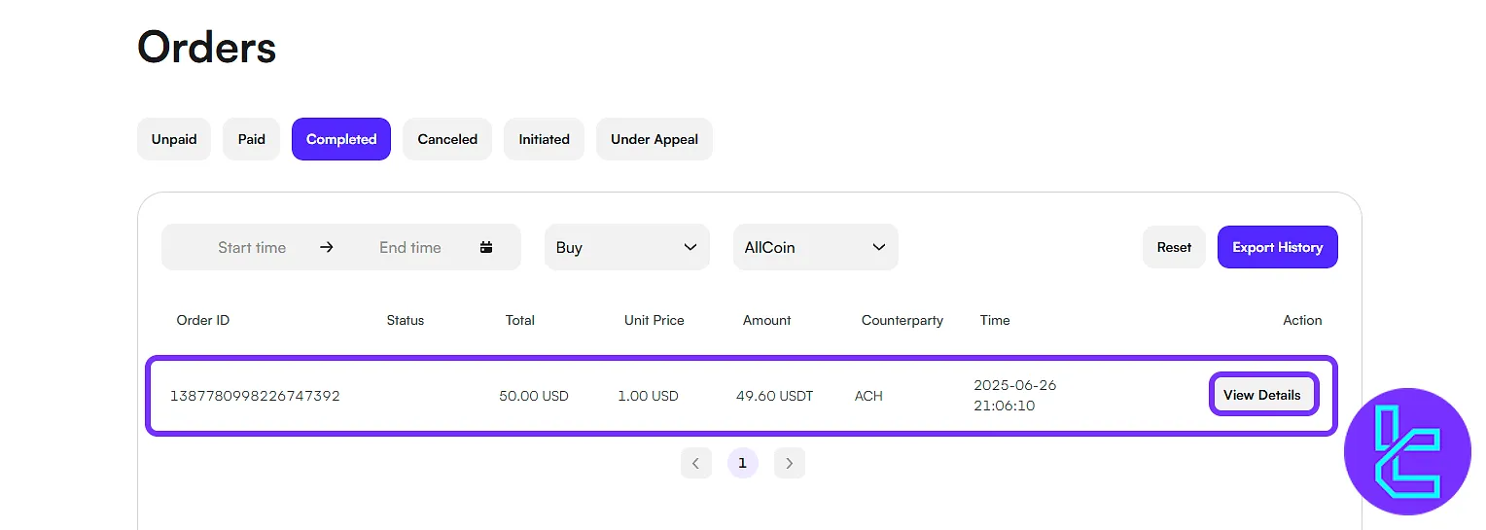Click the Status column header

coord(406,320)
